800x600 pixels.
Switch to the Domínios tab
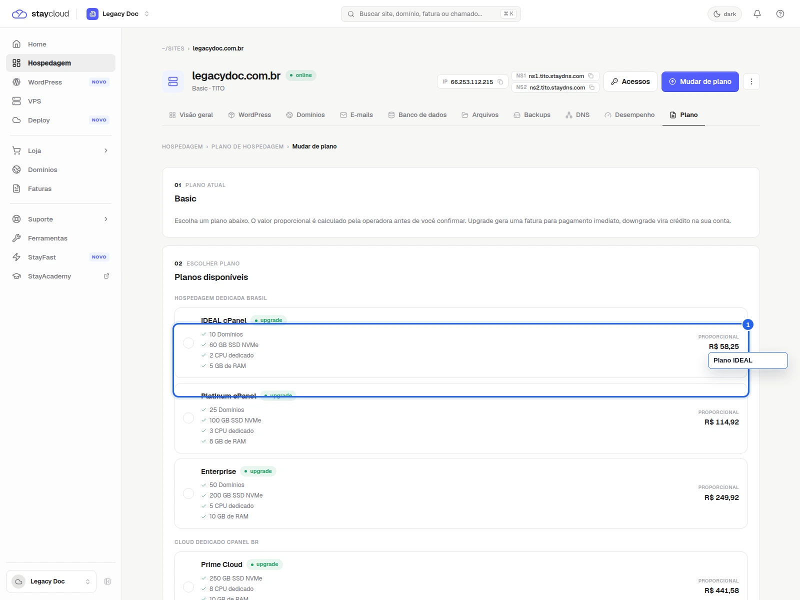pos(305,115)
